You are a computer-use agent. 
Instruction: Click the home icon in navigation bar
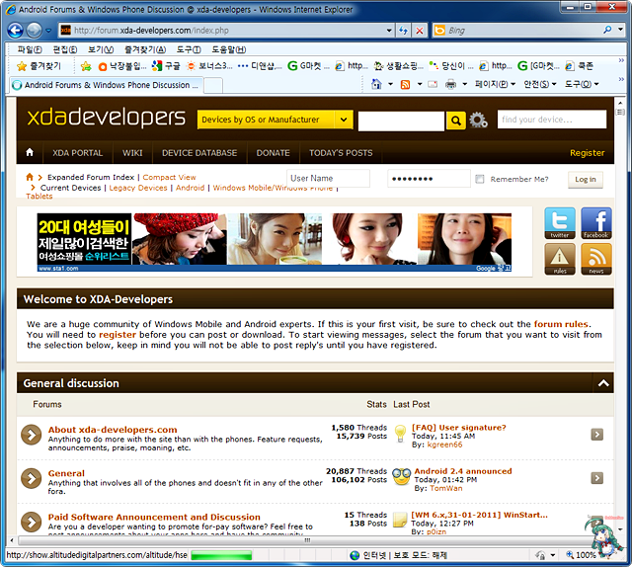coord(30,153)
